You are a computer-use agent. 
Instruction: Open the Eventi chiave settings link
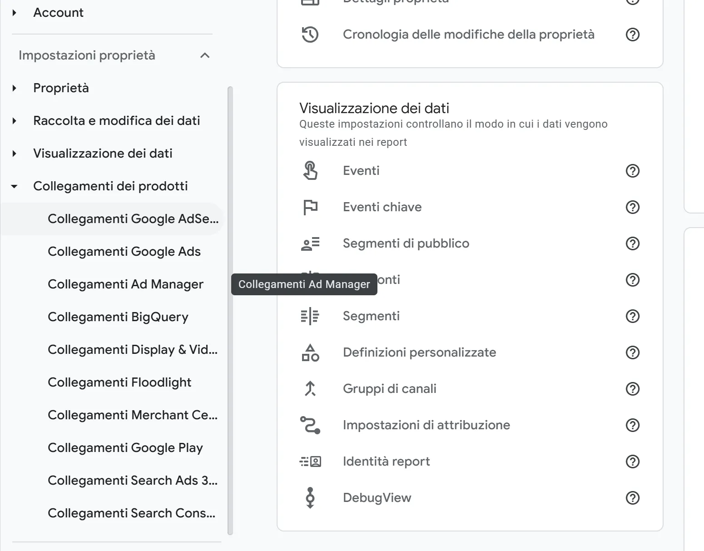(x=382, y=207)
